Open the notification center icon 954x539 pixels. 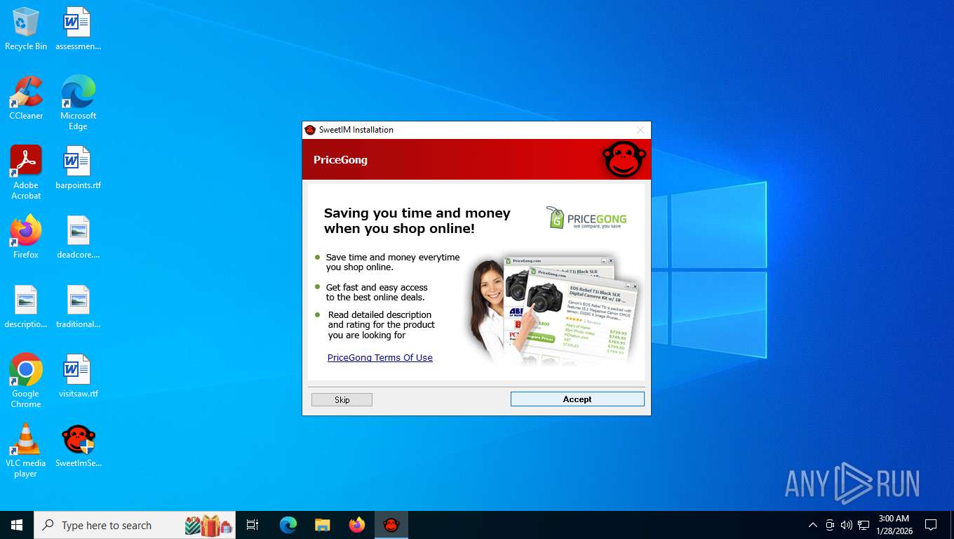[931, 525]
